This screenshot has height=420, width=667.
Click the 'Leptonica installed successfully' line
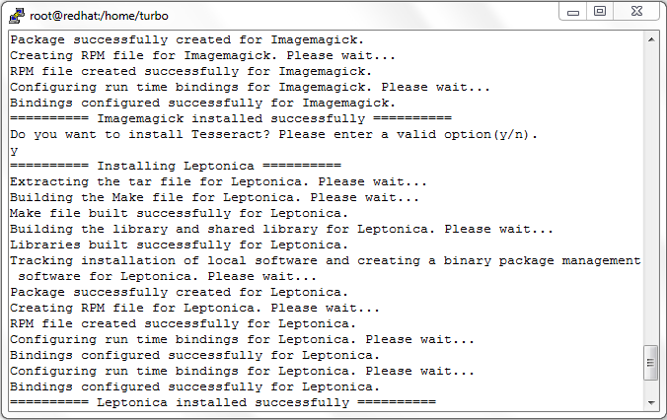pyautogui.click(x=223, y=402)
